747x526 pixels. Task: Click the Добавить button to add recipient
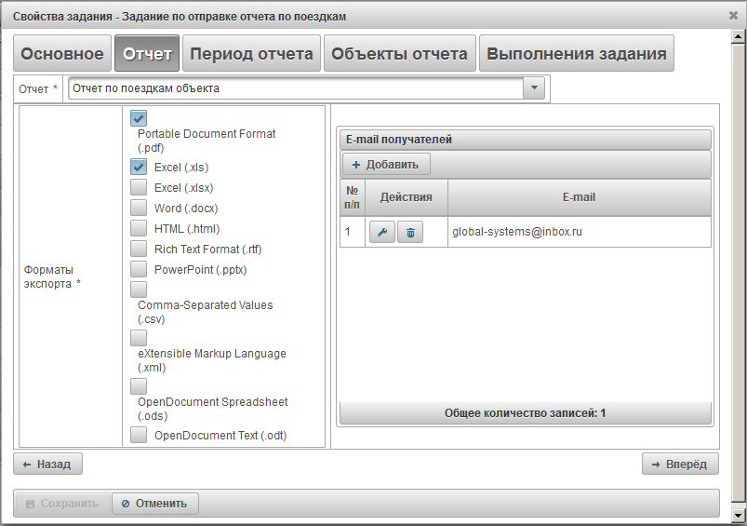pos(386,165)
